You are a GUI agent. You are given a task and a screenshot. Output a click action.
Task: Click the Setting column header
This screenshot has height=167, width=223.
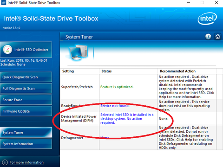click(80, 71)
